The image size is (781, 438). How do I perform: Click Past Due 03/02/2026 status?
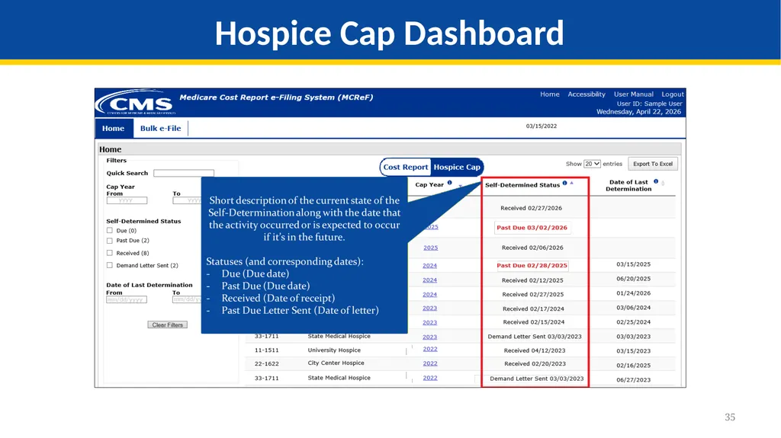(532, 228)
